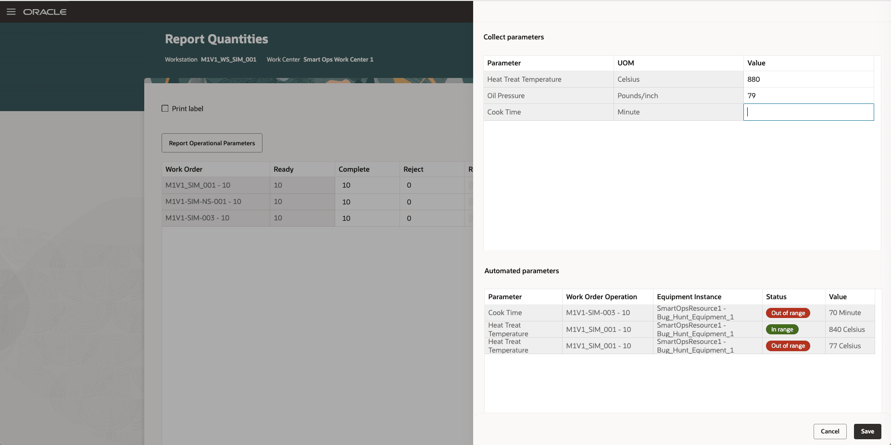
Task: Enable the Print label checkbox
Action: point(165,108)
